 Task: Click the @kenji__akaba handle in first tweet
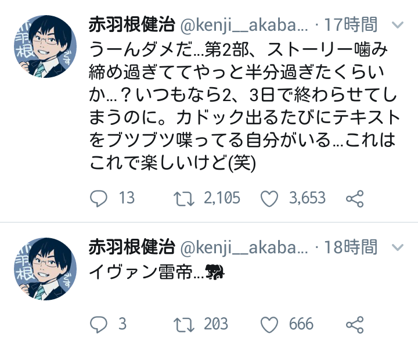click(244, 26)
